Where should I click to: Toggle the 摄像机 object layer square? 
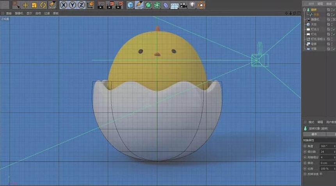click(x=328, y=19)
